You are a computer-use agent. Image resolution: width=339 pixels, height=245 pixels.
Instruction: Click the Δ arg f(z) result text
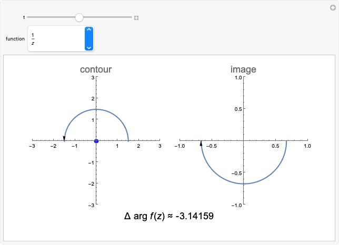tap(169, 216)
